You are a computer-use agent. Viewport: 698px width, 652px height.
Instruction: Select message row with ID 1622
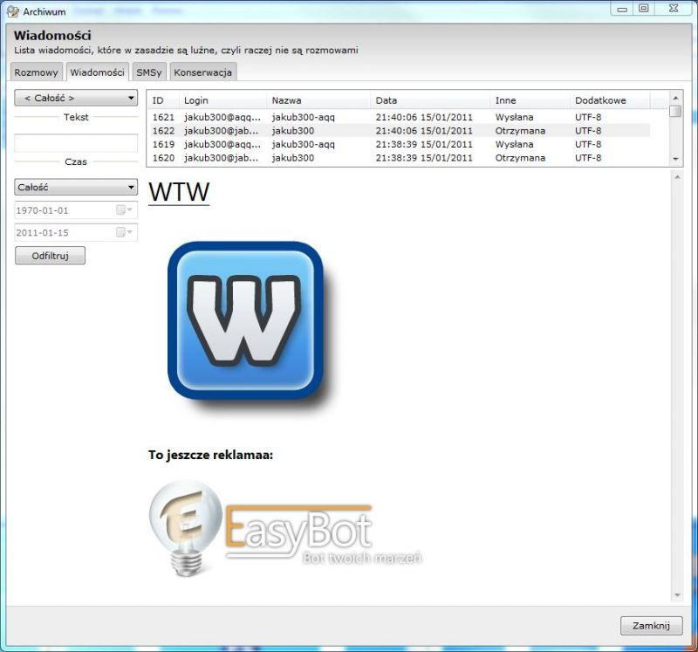pos(399,131)
